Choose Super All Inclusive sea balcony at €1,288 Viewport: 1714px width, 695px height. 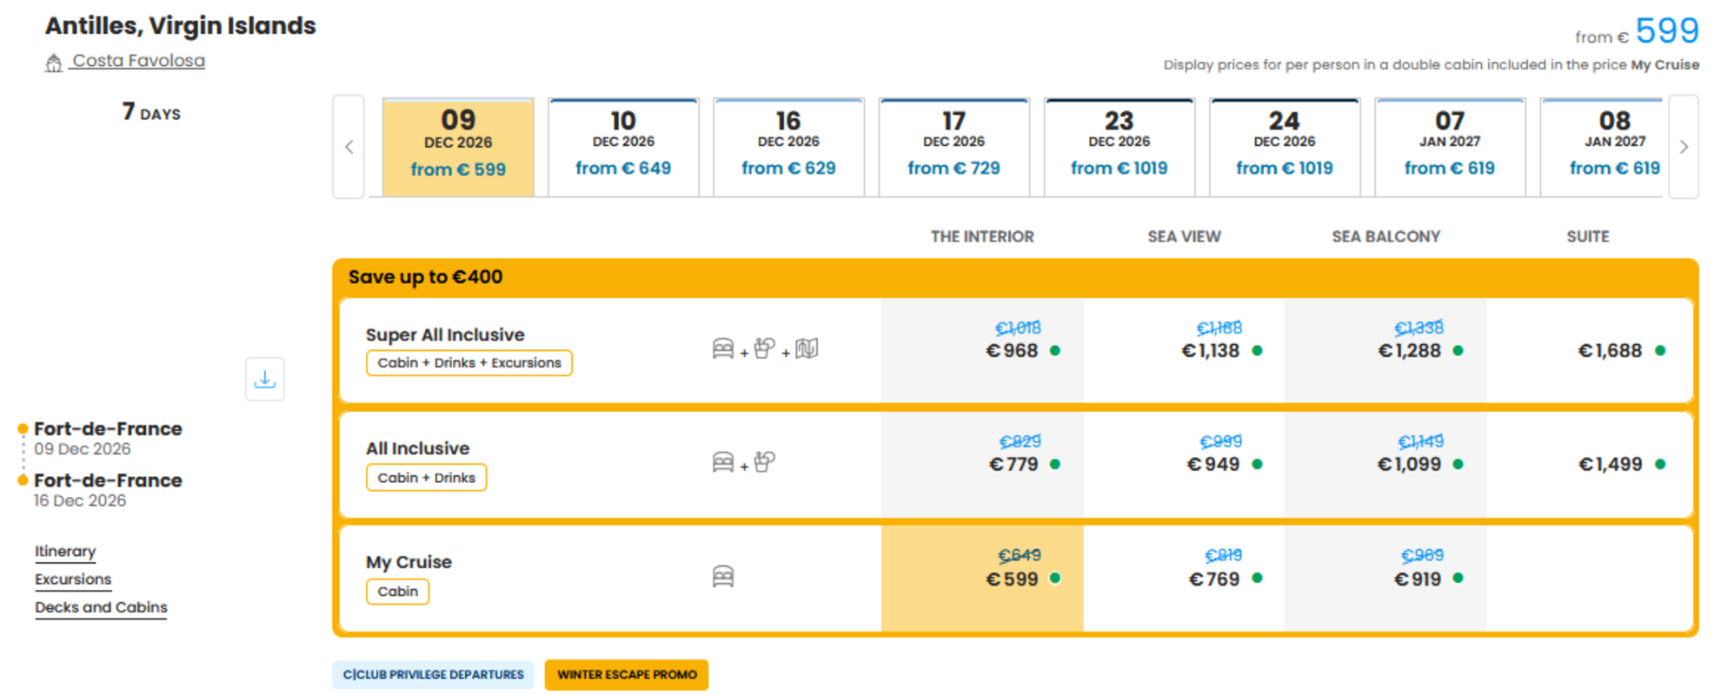[x=1385, y=350]
